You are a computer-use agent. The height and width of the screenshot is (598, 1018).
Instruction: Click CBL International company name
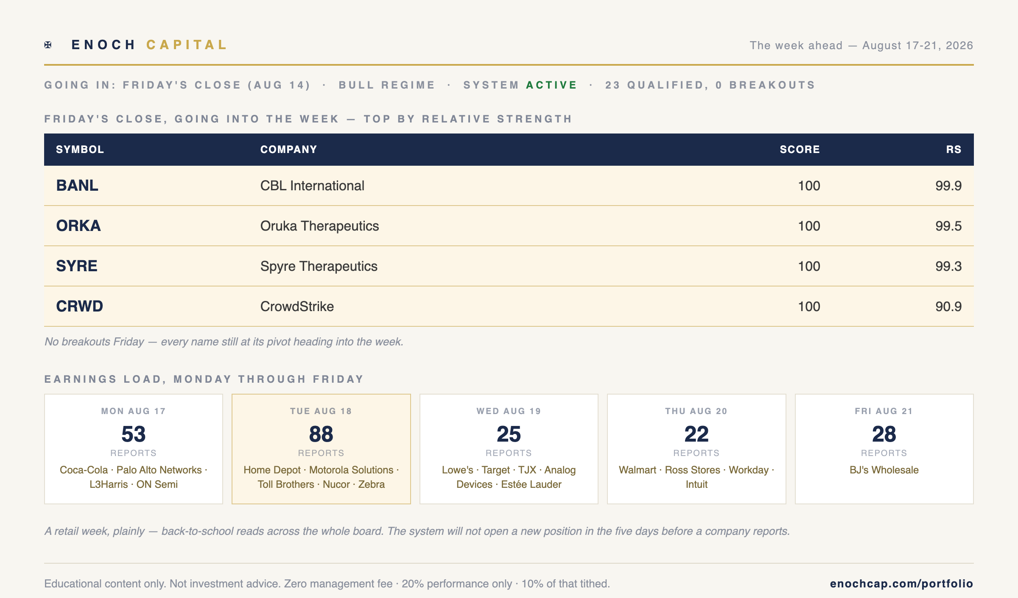pyautogui.click(x=312, y=186)
